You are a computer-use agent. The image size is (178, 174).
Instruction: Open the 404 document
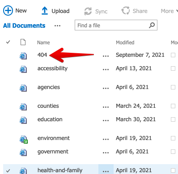tap(42, 55)
